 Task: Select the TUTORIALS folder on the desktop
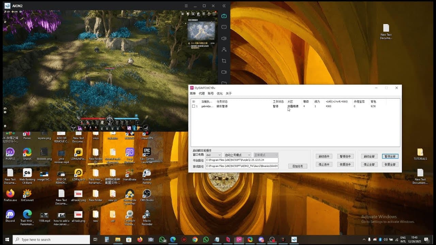[x=420, y=154]
